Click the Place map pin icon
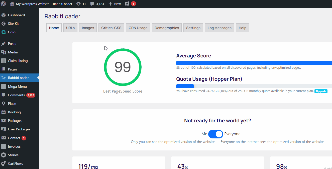The height and width of the screenshot is (169, 332). 4,104
